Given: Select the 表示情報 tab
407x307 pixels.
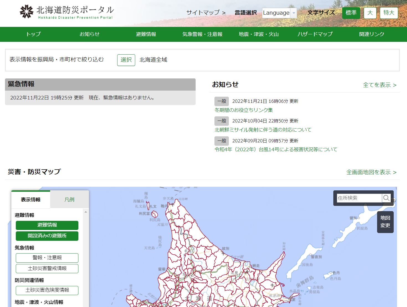Looking at the screenshot, I should point(31,199).
